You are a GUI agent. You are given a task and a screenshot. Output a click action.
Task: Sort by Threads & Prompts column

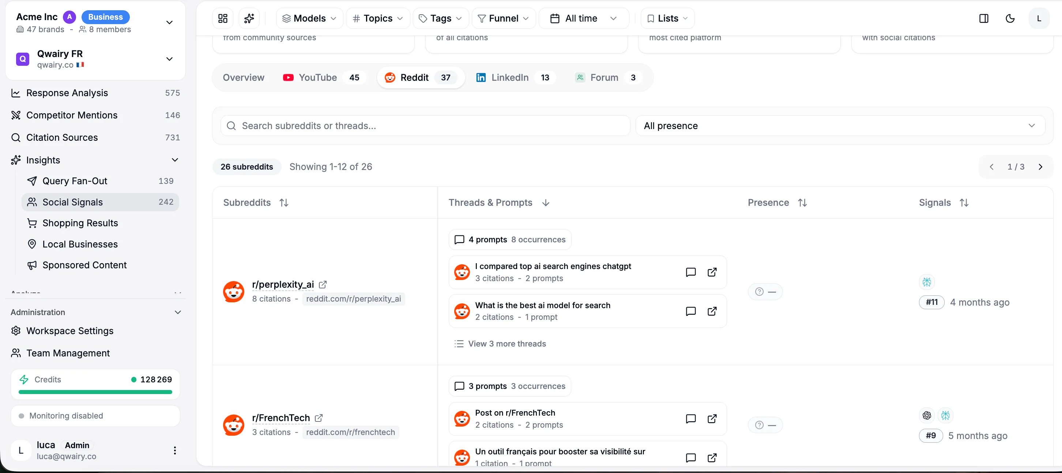(x=499, y=203)
